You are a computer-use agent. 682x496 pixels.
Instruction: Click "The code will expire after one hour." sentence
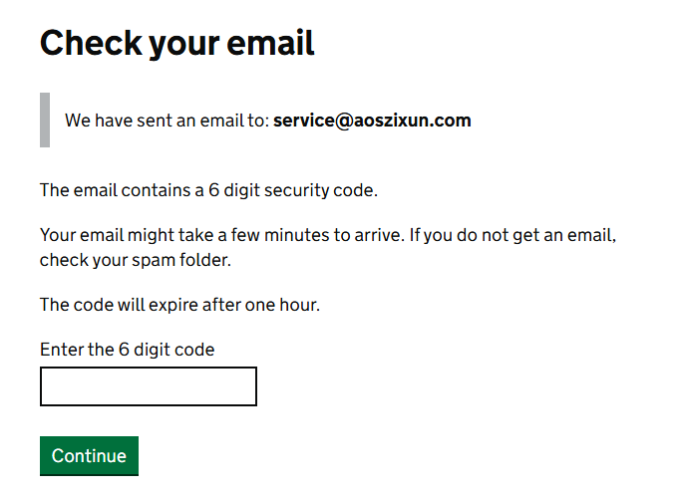[179, 305]
